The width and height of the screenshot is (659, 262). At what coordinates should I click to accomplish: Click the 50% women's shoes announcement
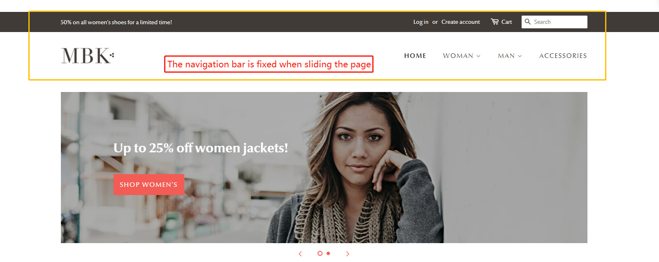(x=116, y=22)
